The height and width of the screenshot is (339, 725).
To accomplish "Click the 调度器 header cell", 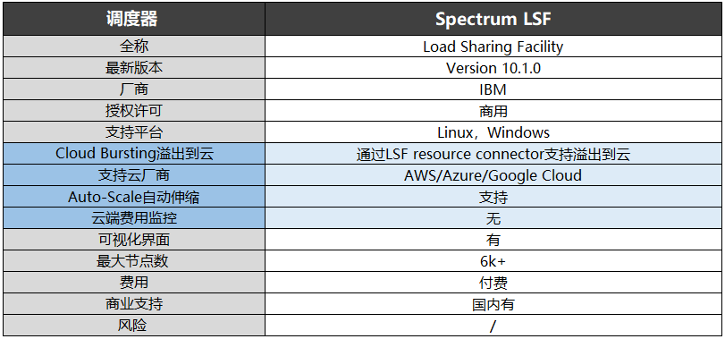I will [x=134, y=19].
